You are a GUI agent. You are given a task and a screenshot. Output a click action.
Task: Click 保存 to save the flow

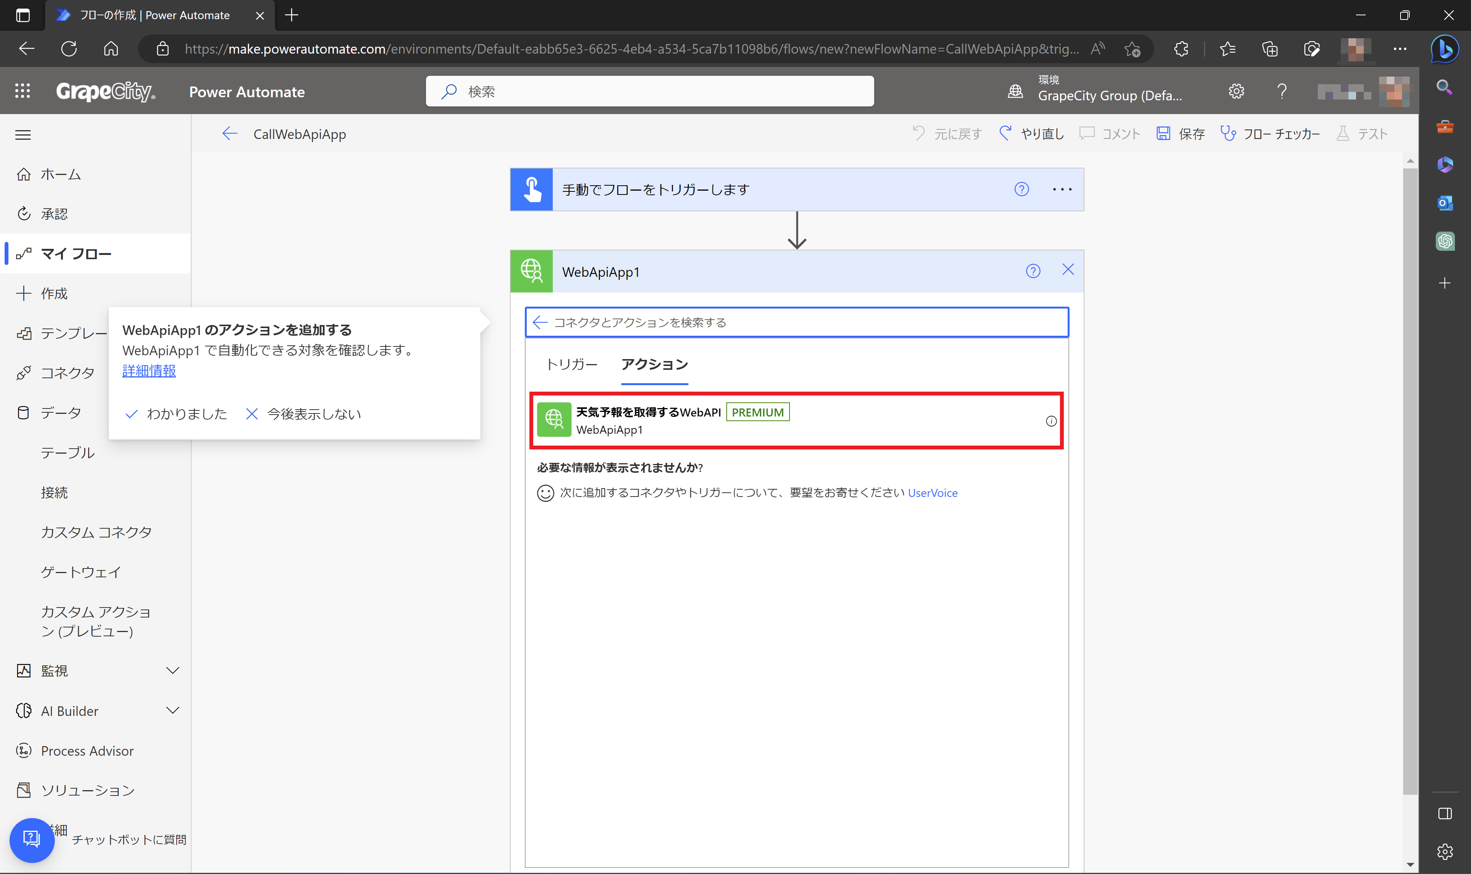point(1180,134)
